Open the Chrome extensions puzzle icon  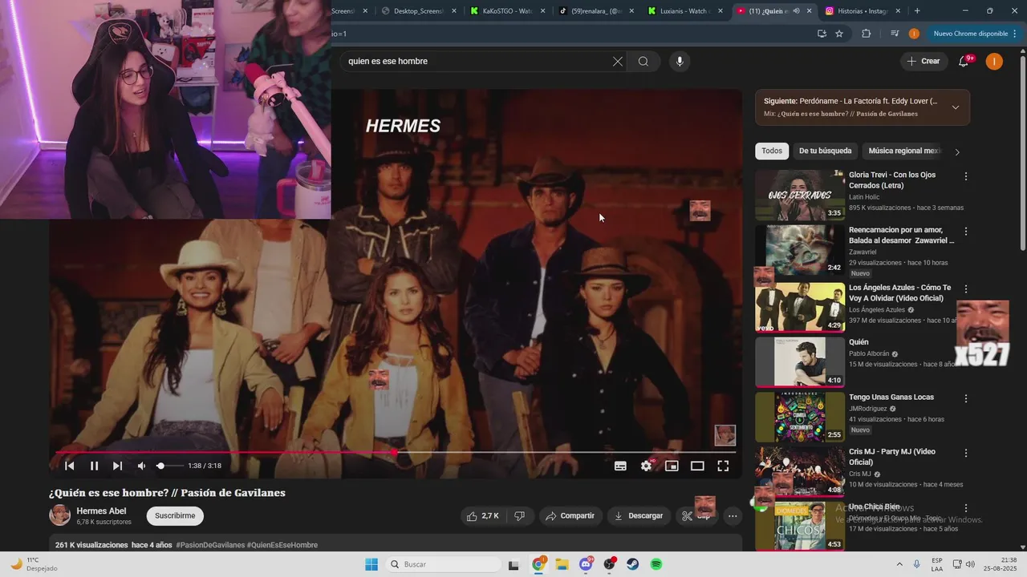pyautogui.click(x=866, y=34)
